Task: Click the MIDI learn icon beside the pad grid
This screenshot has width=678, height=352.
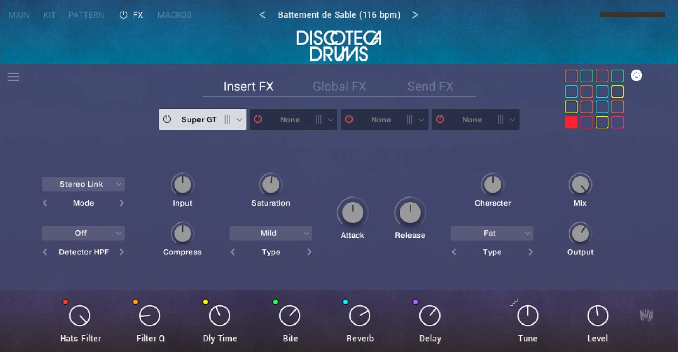Action: pos(636,75)
